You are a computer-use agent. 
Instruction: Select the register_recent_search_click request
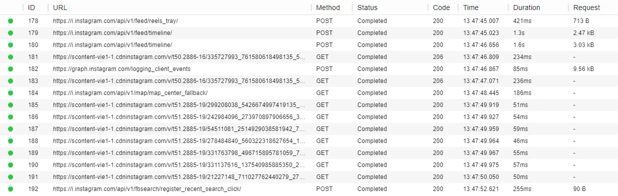tap(309, 189)
